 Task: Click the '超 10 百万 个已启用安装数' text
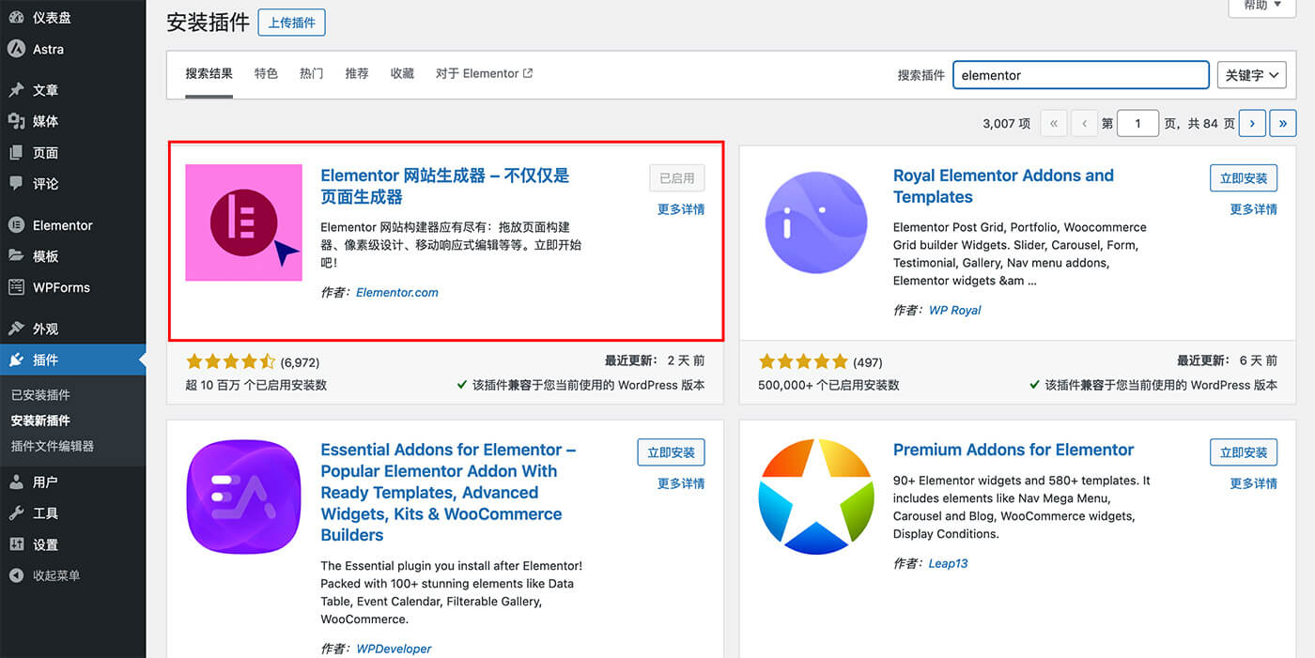[256, 385]
